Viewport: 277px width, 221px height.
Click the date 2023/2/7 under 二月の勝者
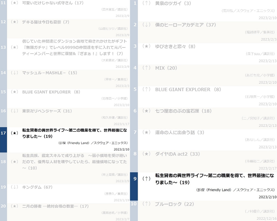[x=122, y=219]
